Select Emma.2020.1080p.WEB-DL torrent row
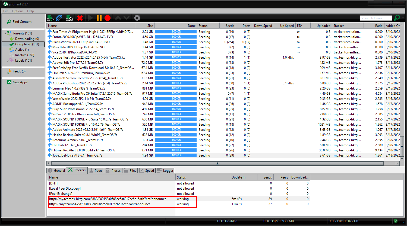407x226 pixels. coord(223,37)
